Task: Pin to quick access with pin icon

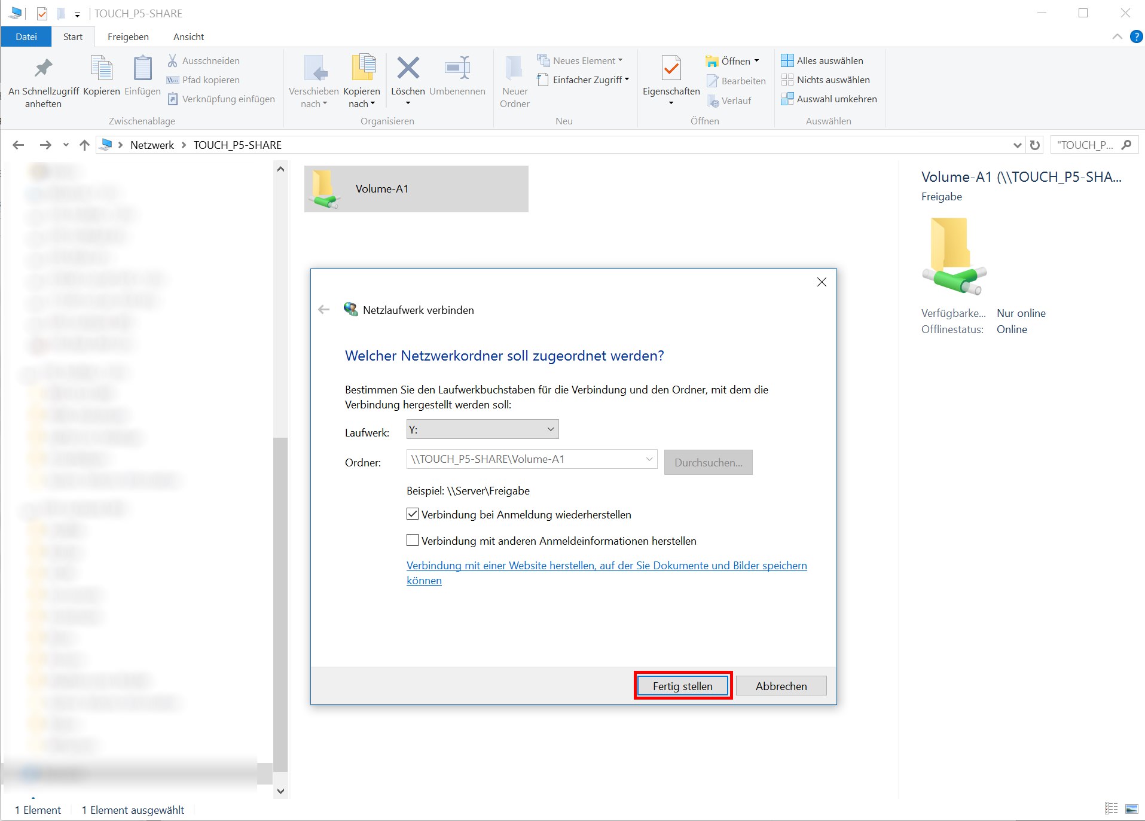Action: [x=43, y=69]
